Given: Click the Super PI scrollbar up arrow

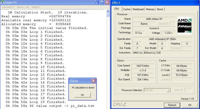Looking at the screenshot, I should point(108,11).
